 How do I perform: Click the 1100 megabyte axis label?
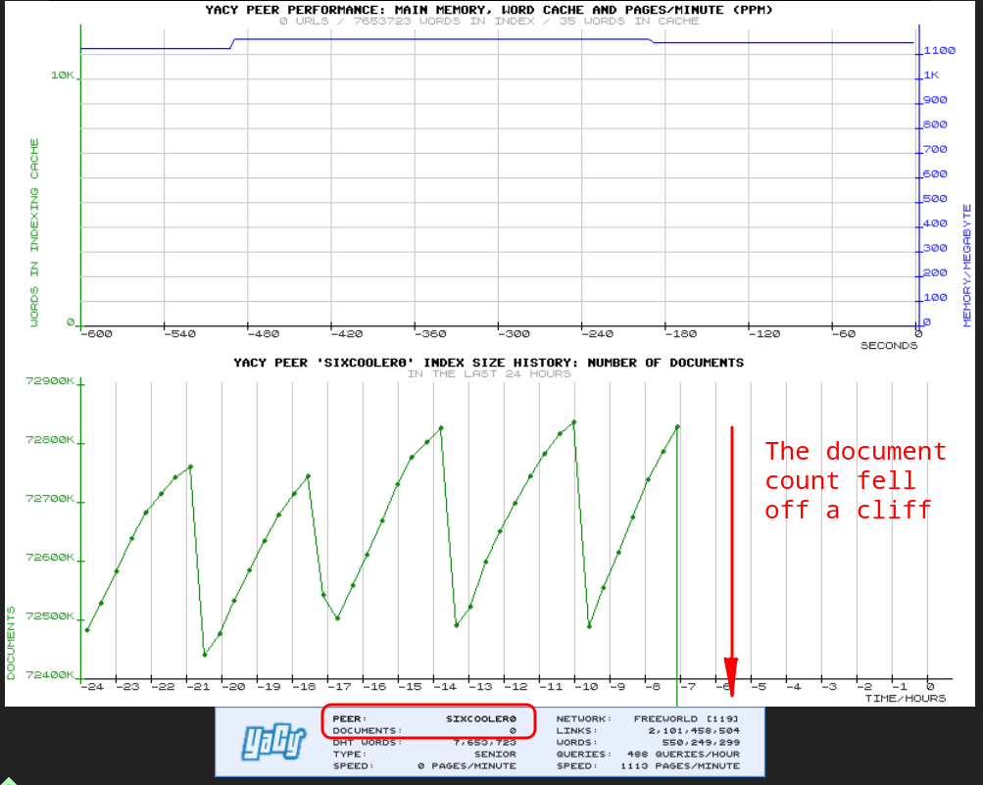point(939,50)
